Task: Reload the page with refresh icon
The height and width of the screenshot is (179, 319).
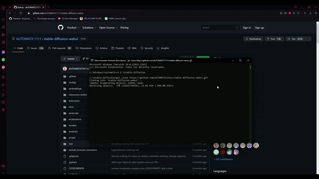Action: point(21,13)
